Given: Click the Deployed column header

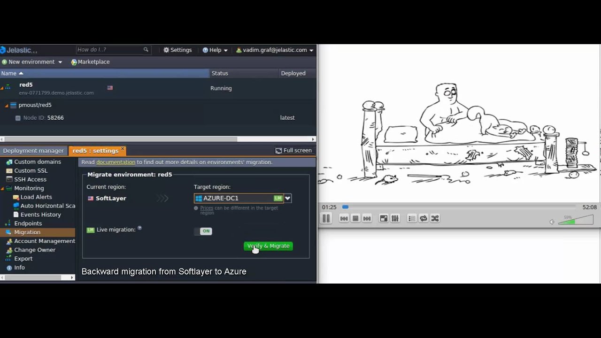Looking at the screenshot, I should click(298, 73).
